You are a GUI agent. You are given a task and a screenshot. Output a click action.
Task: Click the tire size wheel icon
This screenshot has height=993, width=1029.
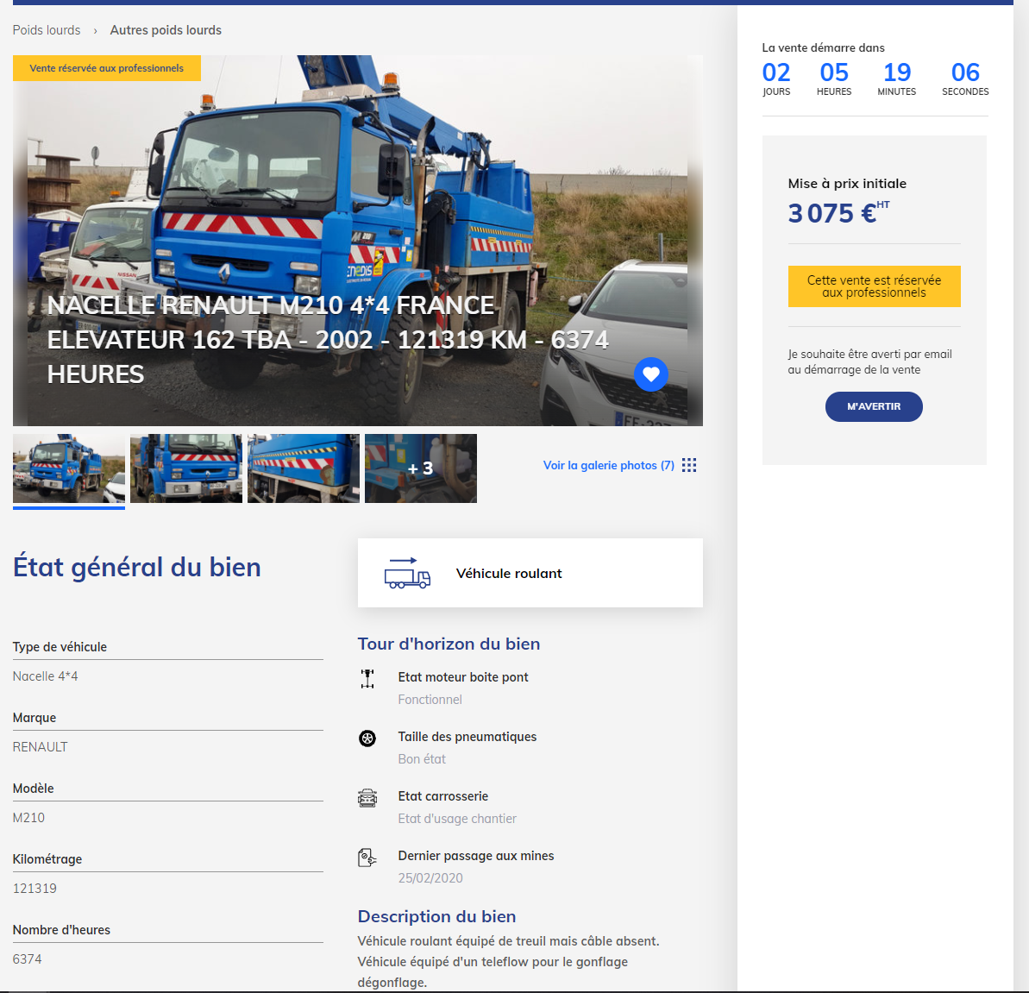point(367,738)
